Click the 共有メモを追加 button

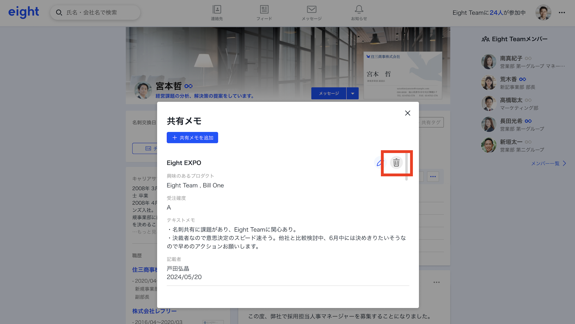(192, 138)
